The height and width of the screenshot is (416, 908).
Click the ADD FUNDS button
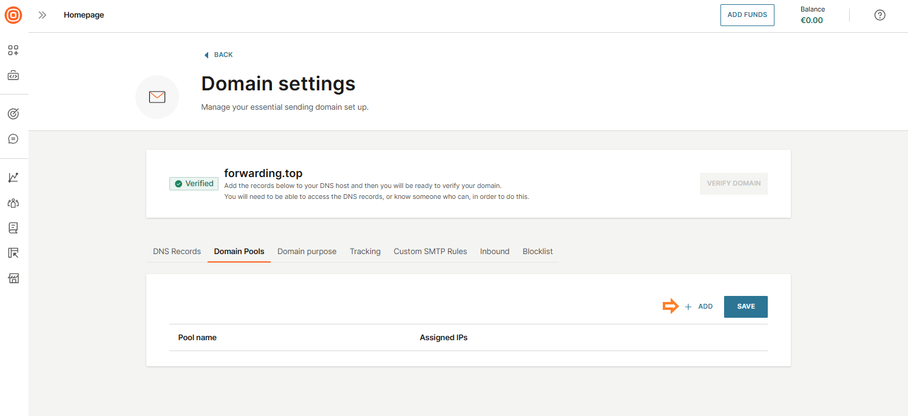pos(747,15)
